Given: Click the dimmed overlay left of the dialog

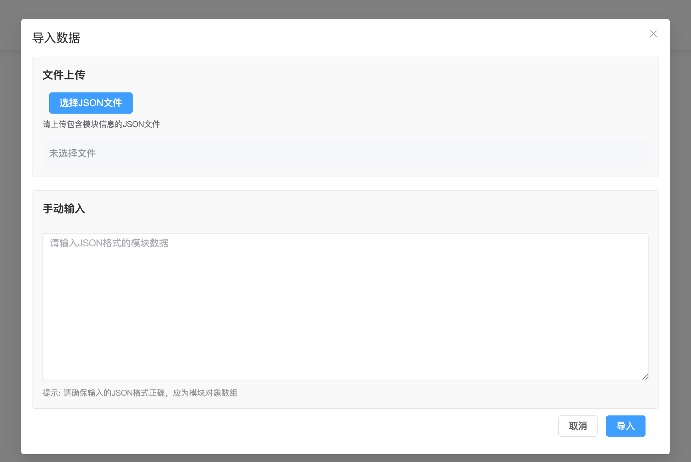Looking at the screenshot, I should click(x=10, y=238).
